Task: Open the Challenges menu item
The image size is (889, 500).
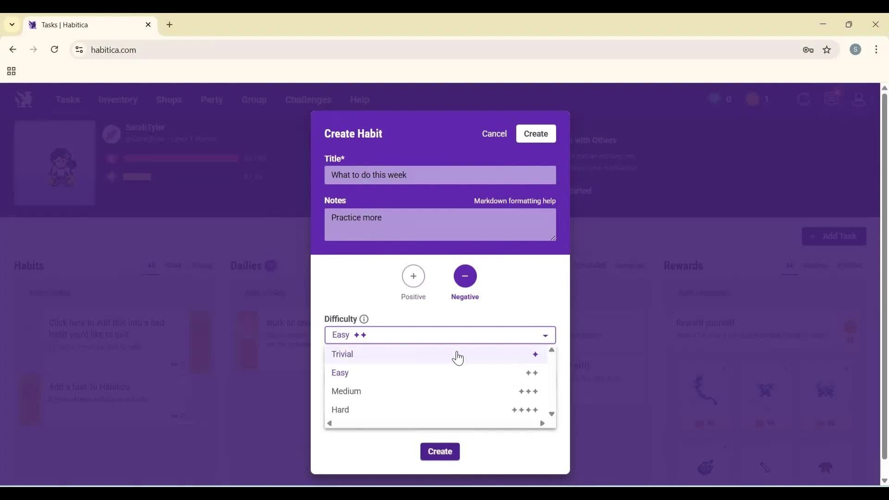Action: pyautogui.click(x=308, y=100)
